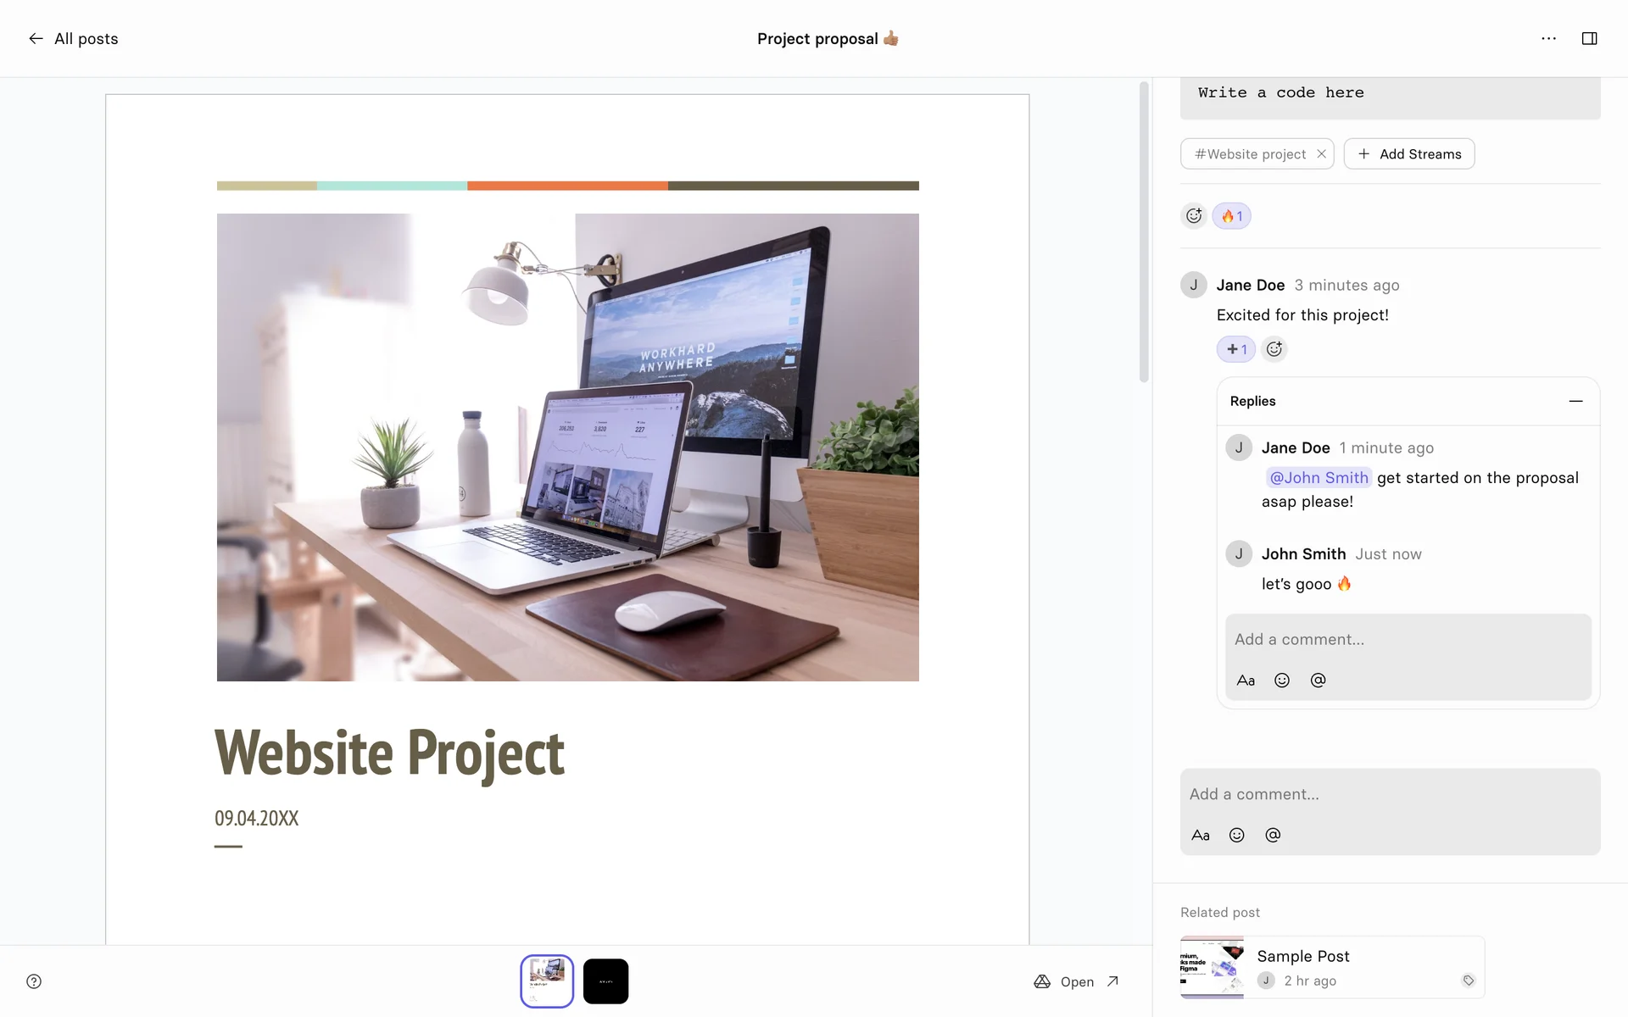Collapse the Replies thread

tap(1575, 401)
